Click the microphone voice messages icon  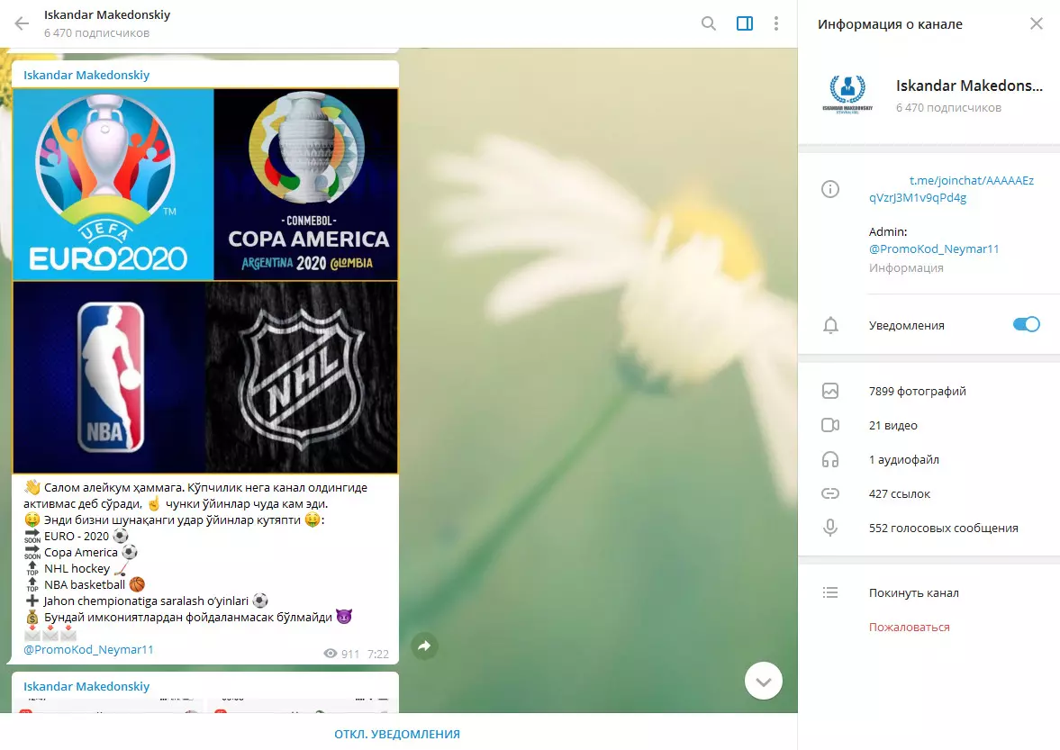[x=830, y=528]
